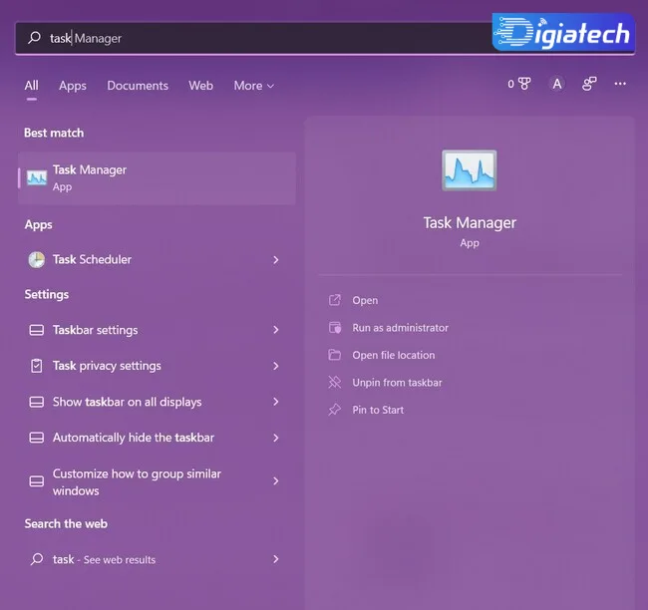
Task: Choose Pin to Start option
Action: (378, 410)
